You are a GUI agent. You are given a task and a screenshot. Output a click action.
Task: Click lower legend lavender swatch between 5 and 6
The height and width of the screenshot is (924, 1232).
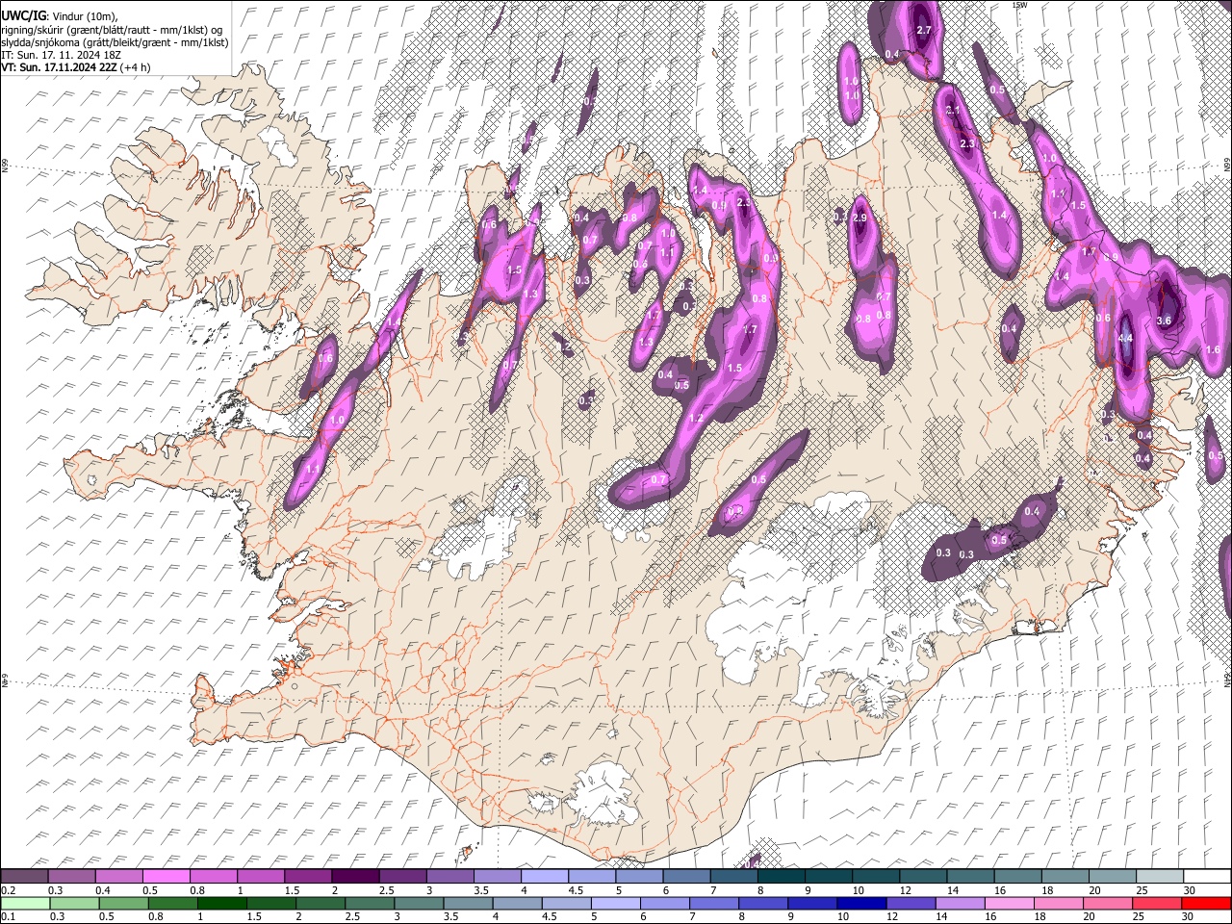coord(616,903)
